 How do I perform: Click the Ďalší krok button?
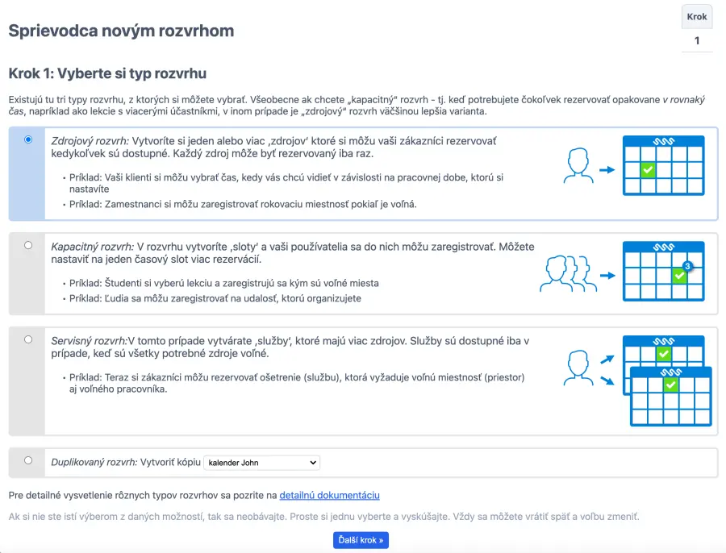(x=361, y=539)
